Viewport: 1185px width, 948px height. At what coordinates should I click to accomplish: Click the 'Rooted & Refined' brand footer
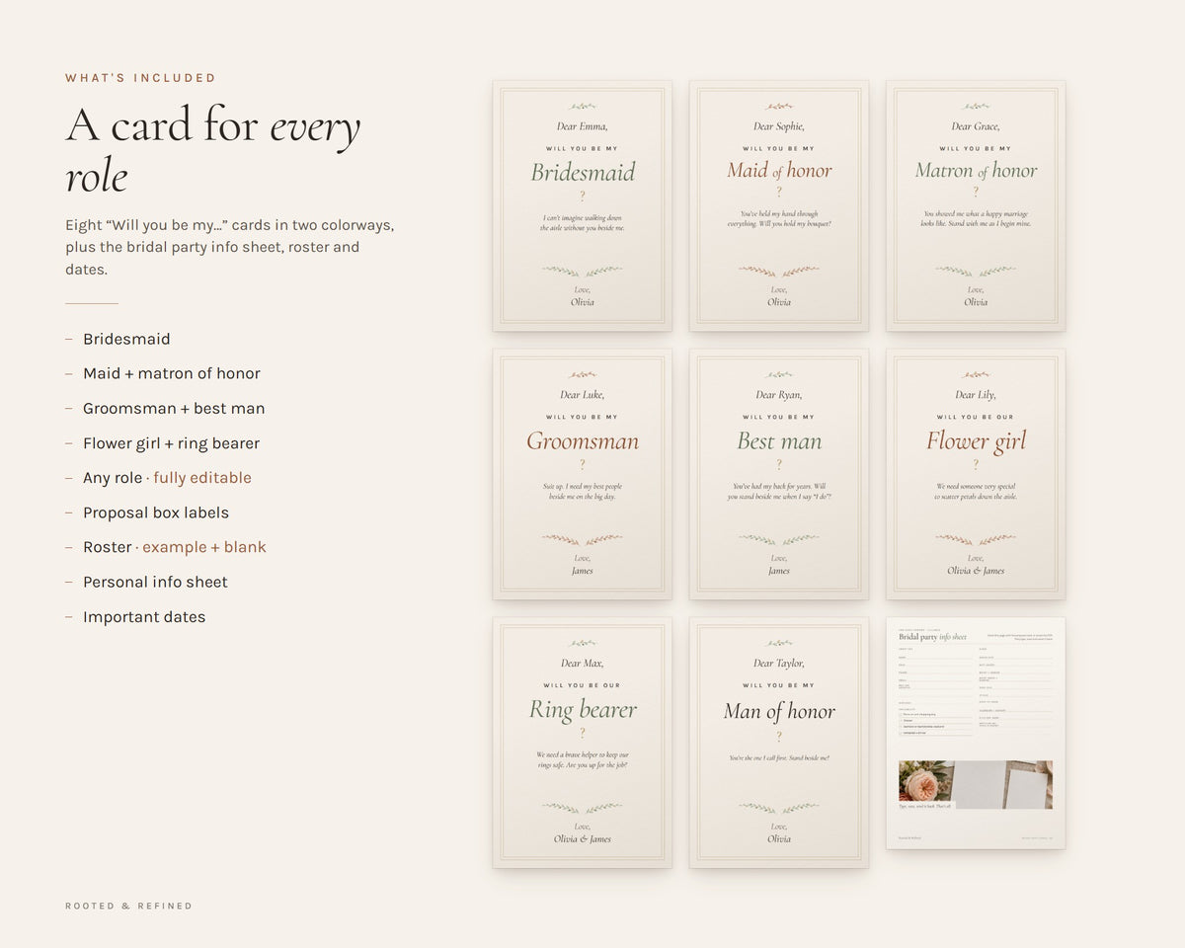pos(128,906)
